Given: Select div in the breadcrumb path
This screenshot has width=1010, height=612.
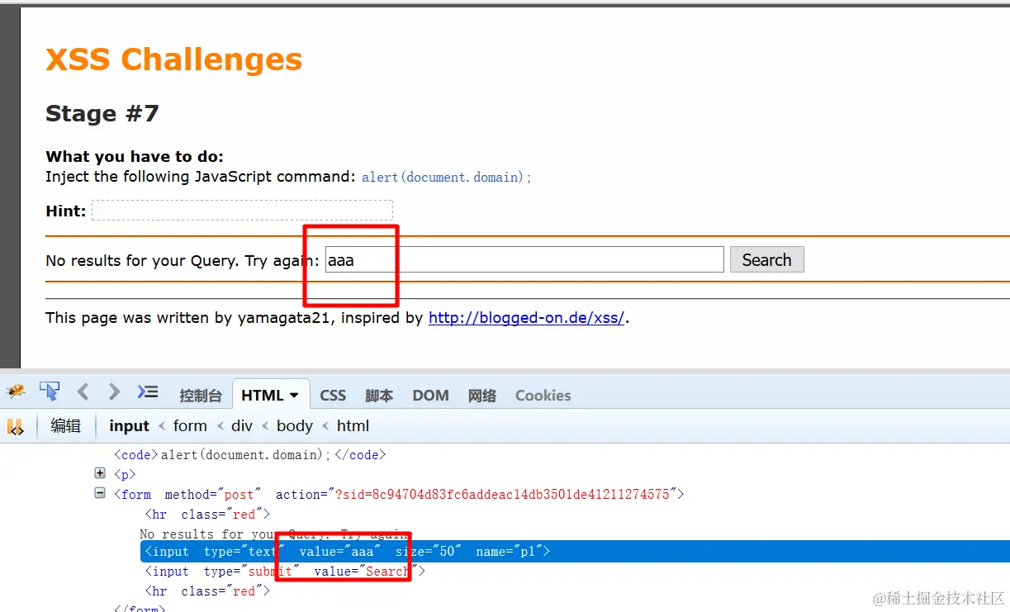Looking at the screenshot, I should click(x=242, y=426).
